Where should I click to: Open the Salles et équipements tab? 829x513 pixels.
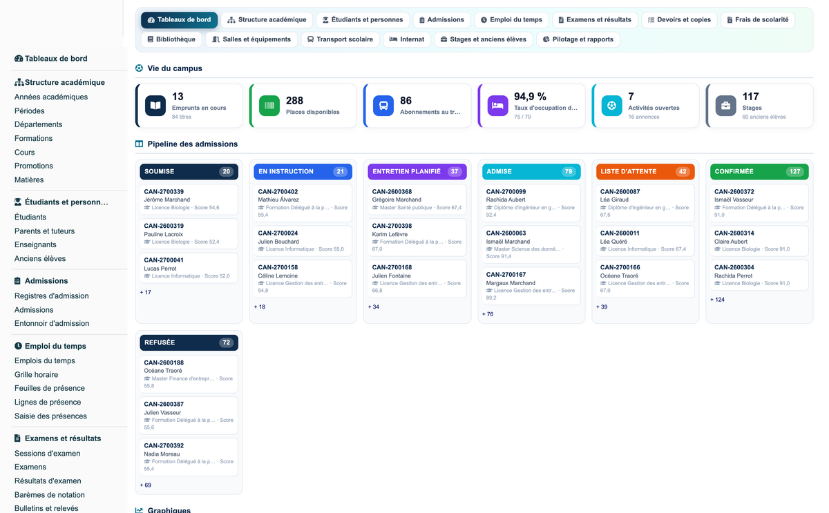tap(251, 39)
